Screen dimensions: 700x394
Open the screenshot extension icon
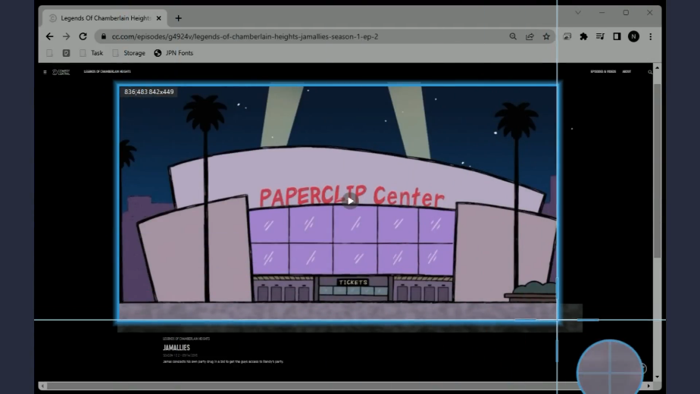(567, 36)
